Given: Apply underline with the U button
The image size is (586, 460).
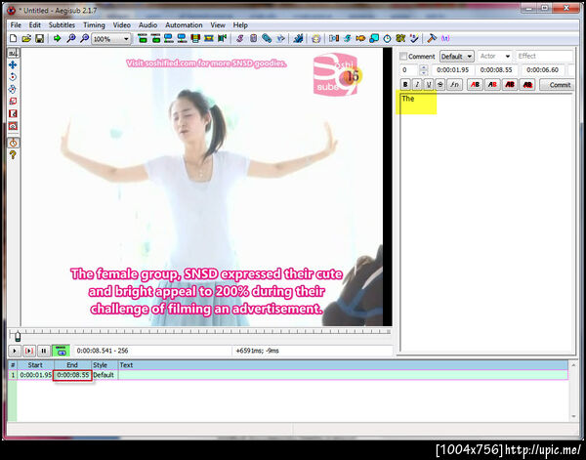Looking at the screenshot, I should click(429, 85).
